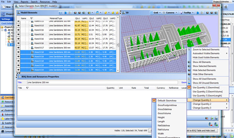Select Use Quantity 2 [GeomVolume] option
Viewport: 234px width, 138px height.
(208, 92)
